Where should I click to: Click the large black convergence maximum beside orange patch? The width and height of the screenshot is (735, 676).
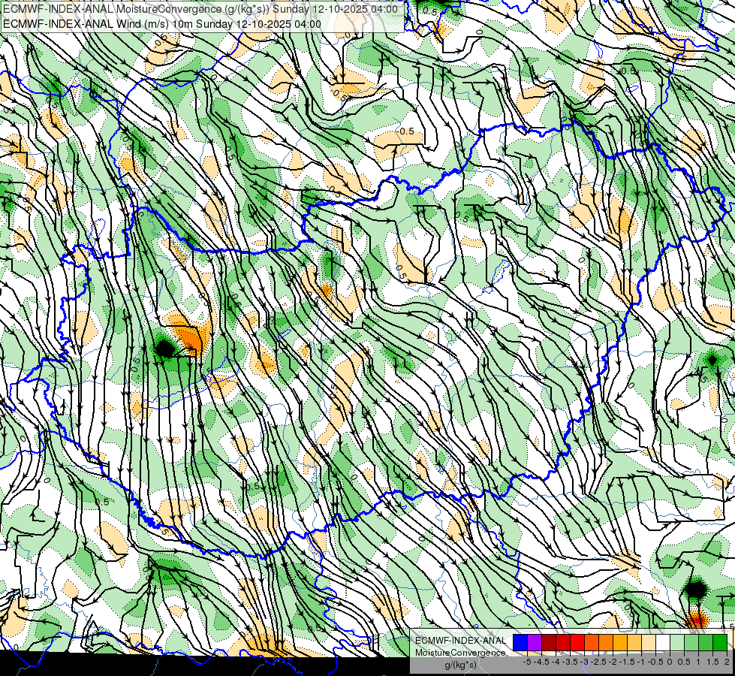coord(164,349)
